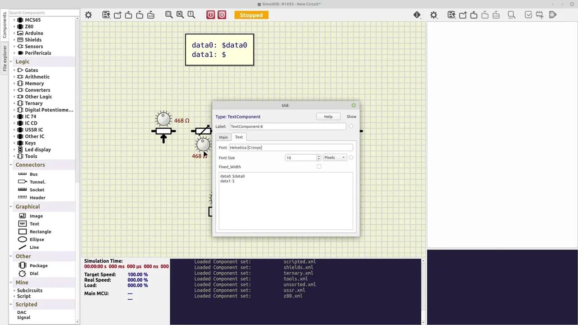Click the potentiometer knob on canvas
Screen dimensions: 578x325
(x=163, y=119)
